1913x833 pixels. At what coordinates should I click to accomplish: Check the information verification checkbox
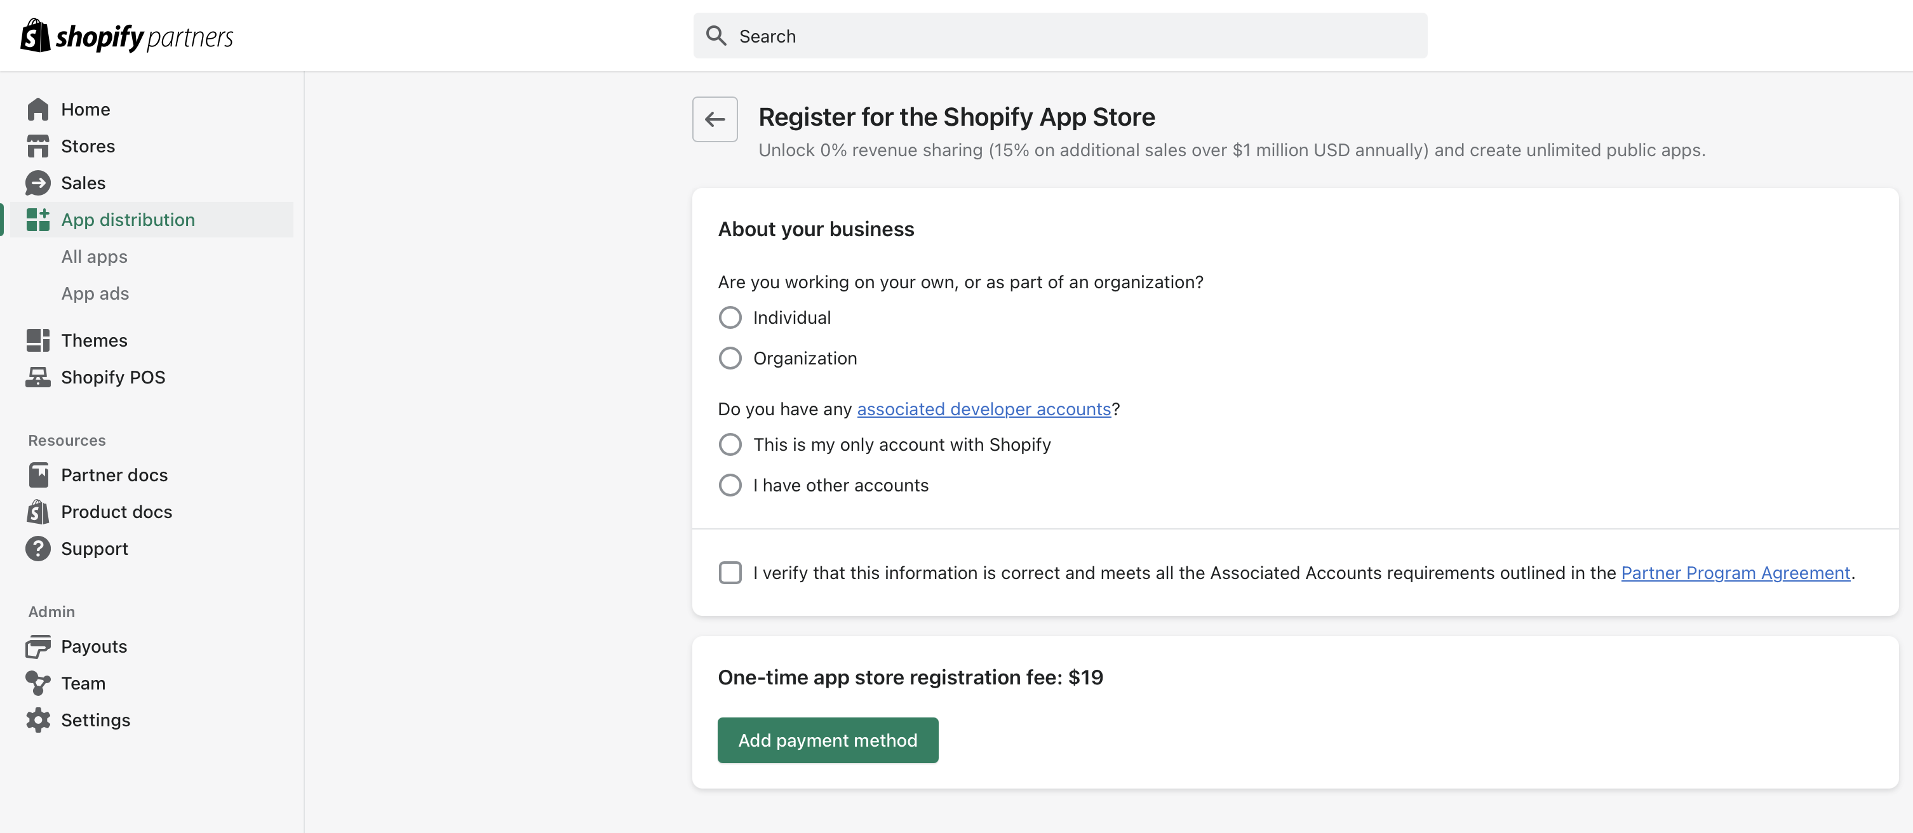tap(730, 573)
